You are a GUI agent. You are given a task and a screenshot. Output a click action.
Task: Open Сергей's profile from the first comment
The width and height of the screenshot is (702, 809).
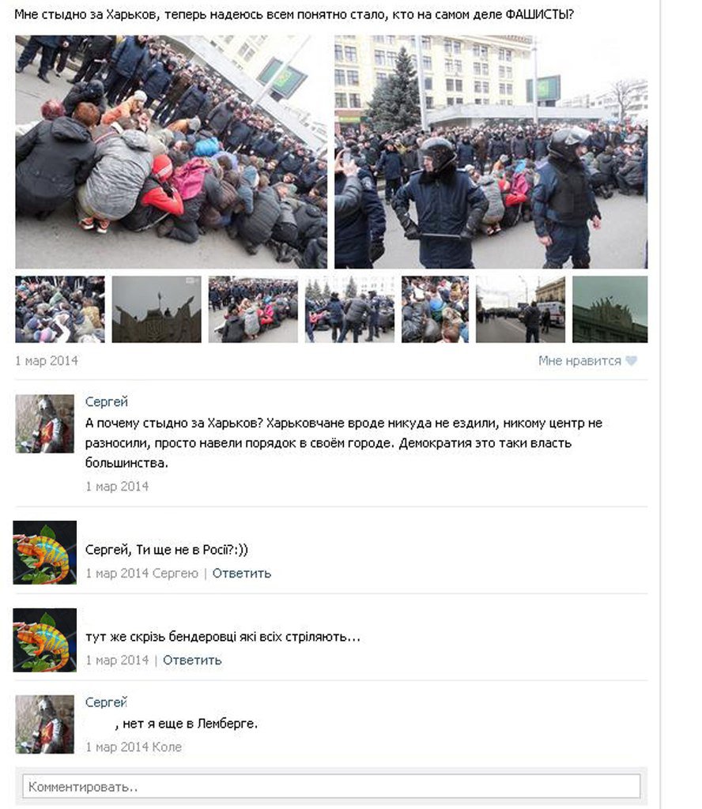[107, 401]
